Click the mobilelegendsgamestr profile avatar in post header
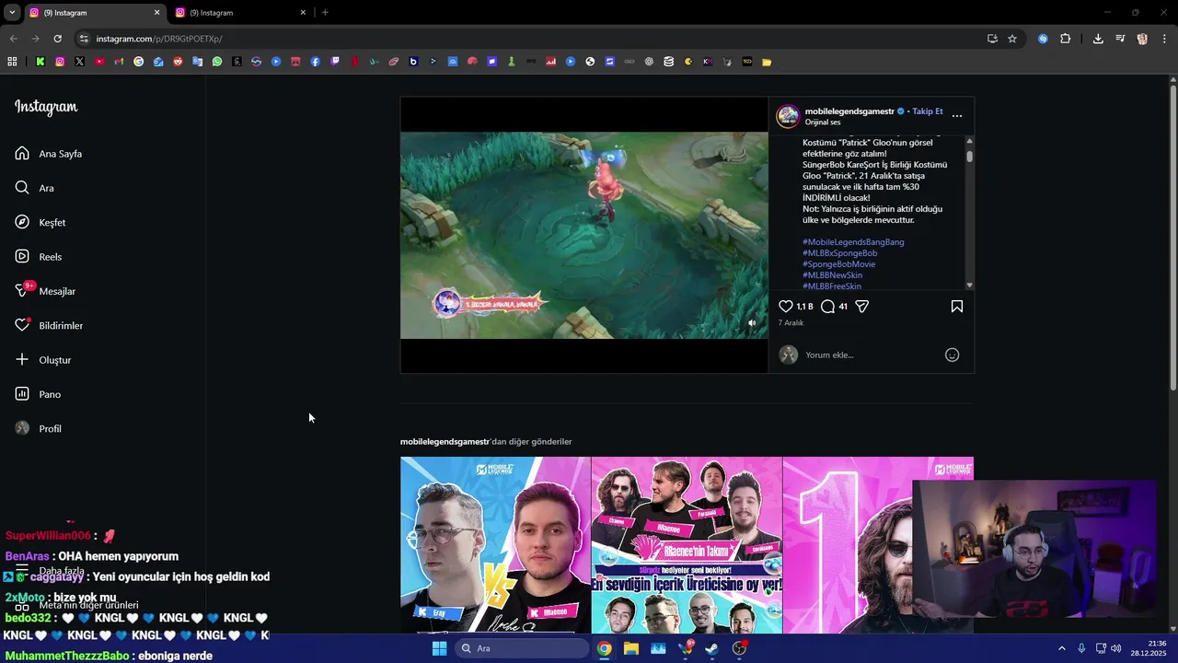Image resolution: width=1178 pixels, height=663 pixels. click(788, 116)
